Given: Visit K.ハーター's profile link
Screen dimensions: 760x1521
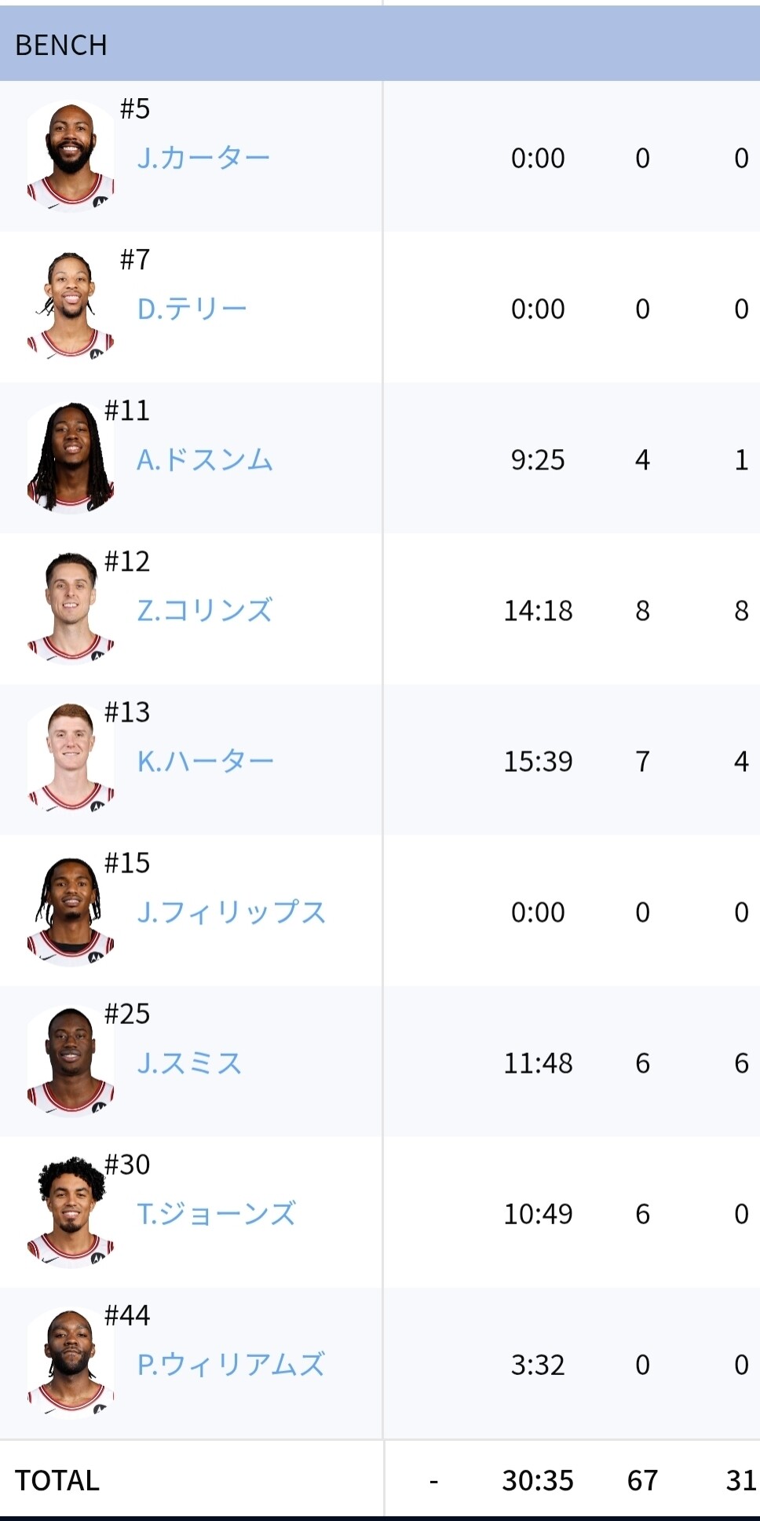Looking at the screenshot, I should 206,761.
